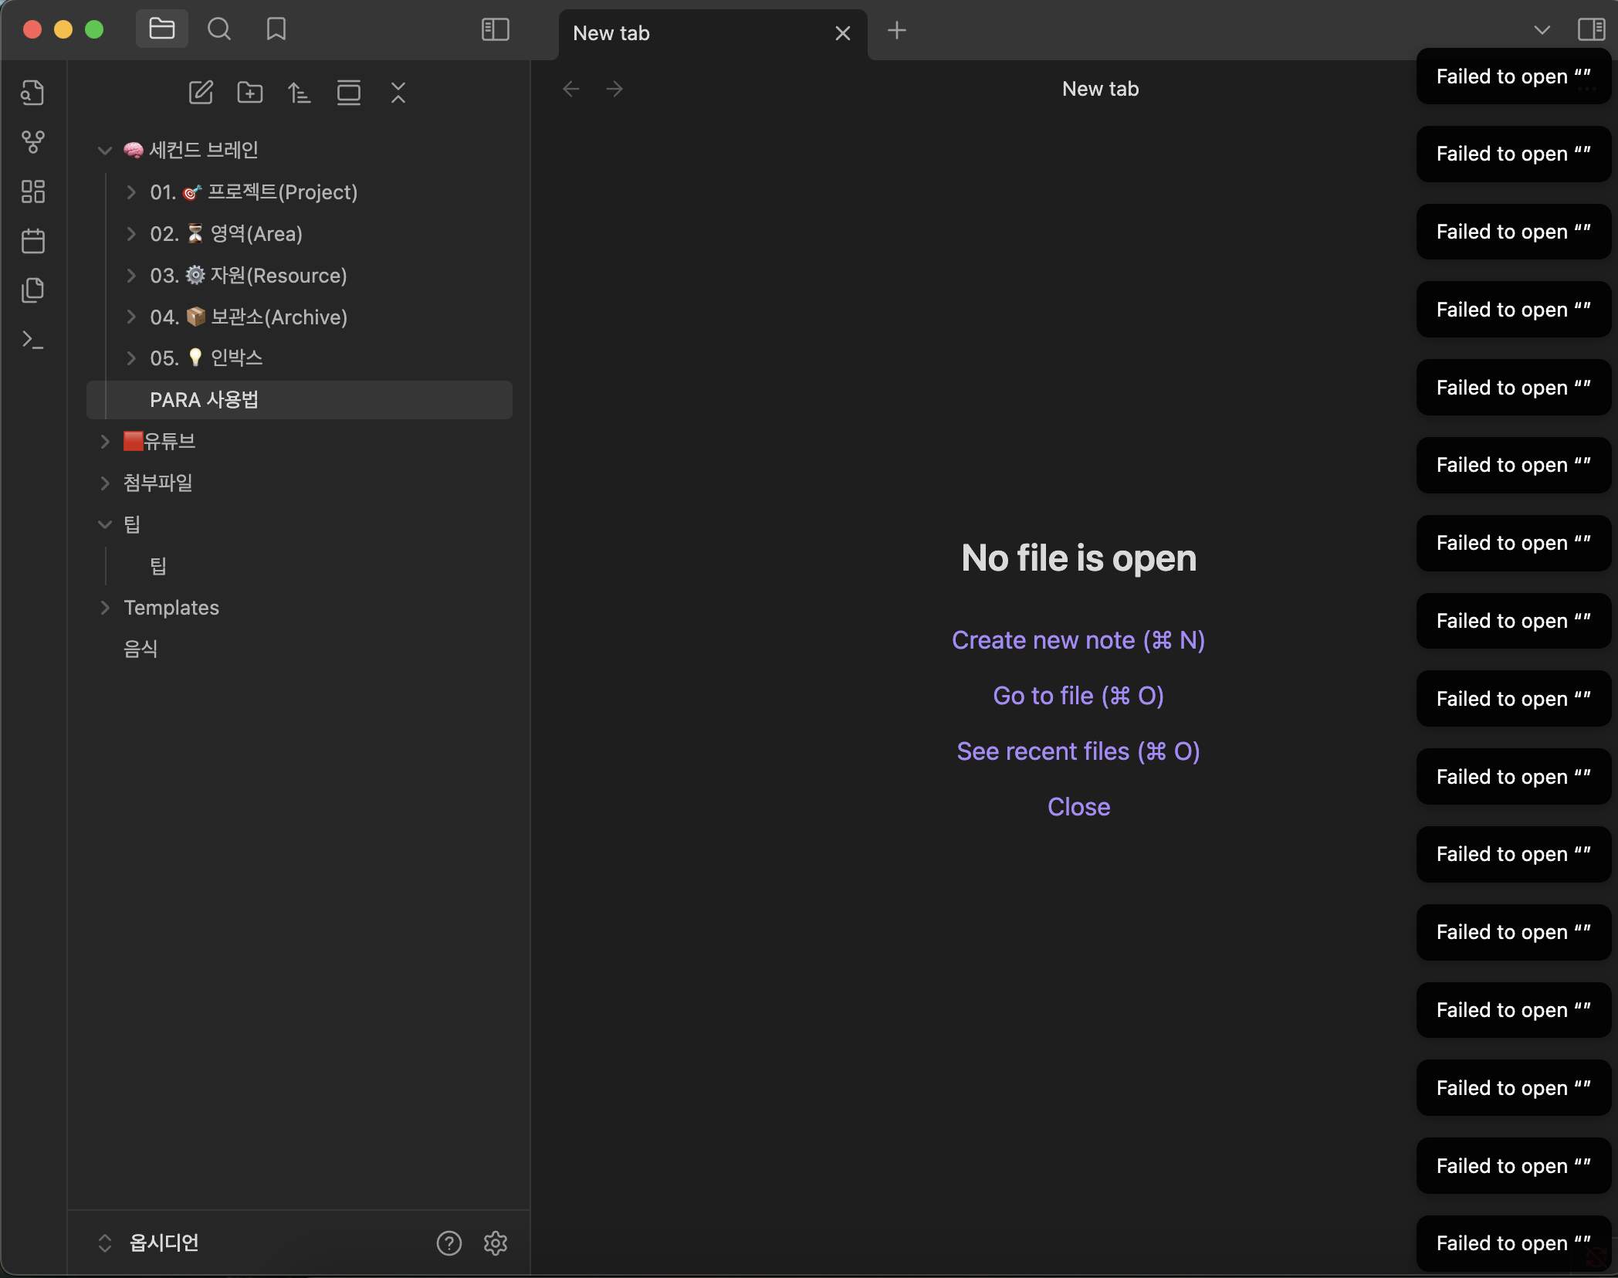The image size is (1618, 1278).
Task: Switch to the Bookmarks sidebar tab
Action: tap(276, 30)
